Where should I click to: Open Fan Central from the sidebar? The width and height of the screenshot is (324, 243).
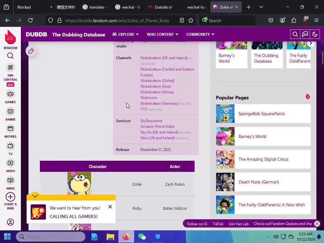(10, 67)
